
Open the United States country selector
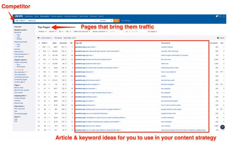(46, 38)
